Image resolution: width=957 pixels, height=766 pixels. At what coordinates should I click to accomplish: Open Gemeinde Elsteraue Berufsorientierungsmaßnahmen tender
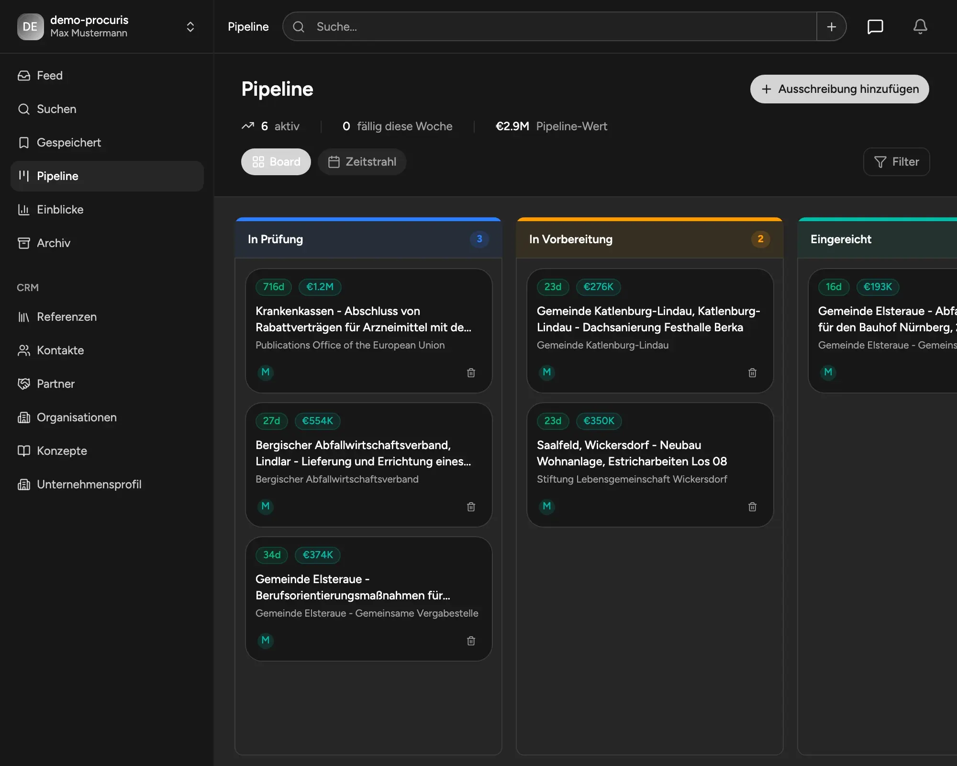coord(353,587)
